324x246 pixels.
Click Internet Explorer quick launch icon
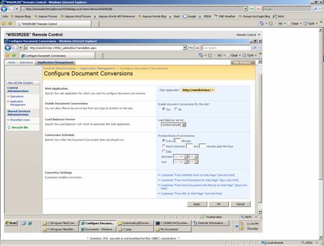(30, 223)
